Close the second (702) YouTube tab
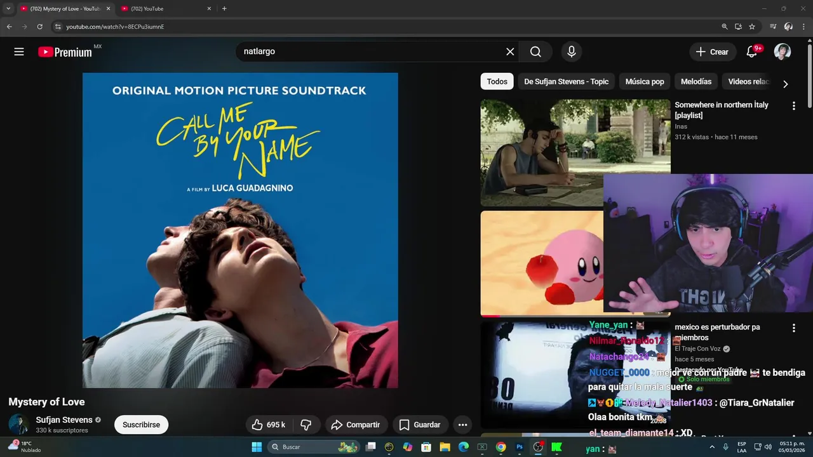Viewport: 813px width, 457px height. (x=209, y=9)
